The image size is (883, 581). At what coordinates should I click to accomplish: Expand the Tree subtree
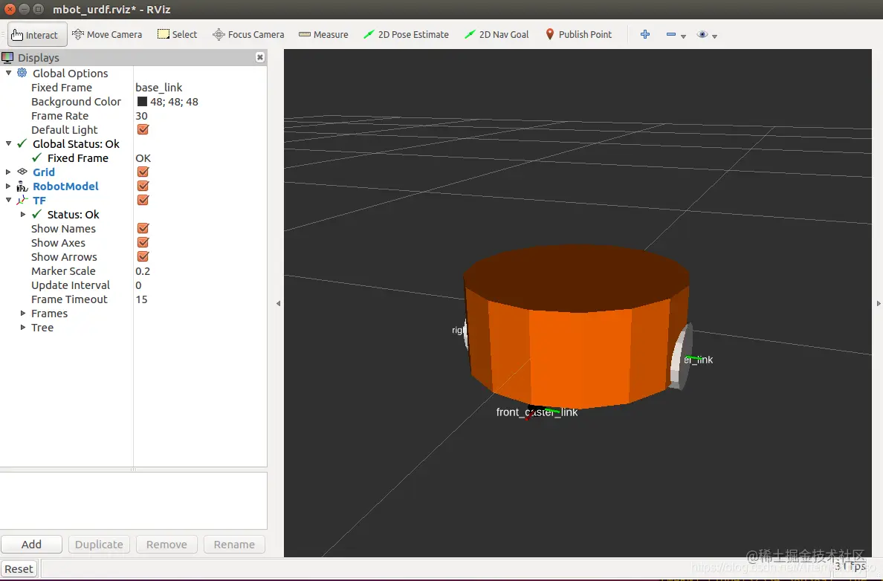(x=22, y=327)
